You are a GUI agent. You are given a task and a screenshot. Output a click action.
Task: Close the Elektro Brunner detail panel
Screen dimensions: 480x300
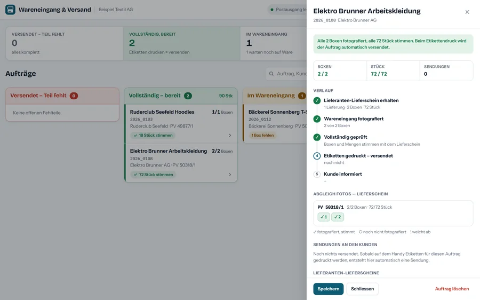tap(467, 12)
